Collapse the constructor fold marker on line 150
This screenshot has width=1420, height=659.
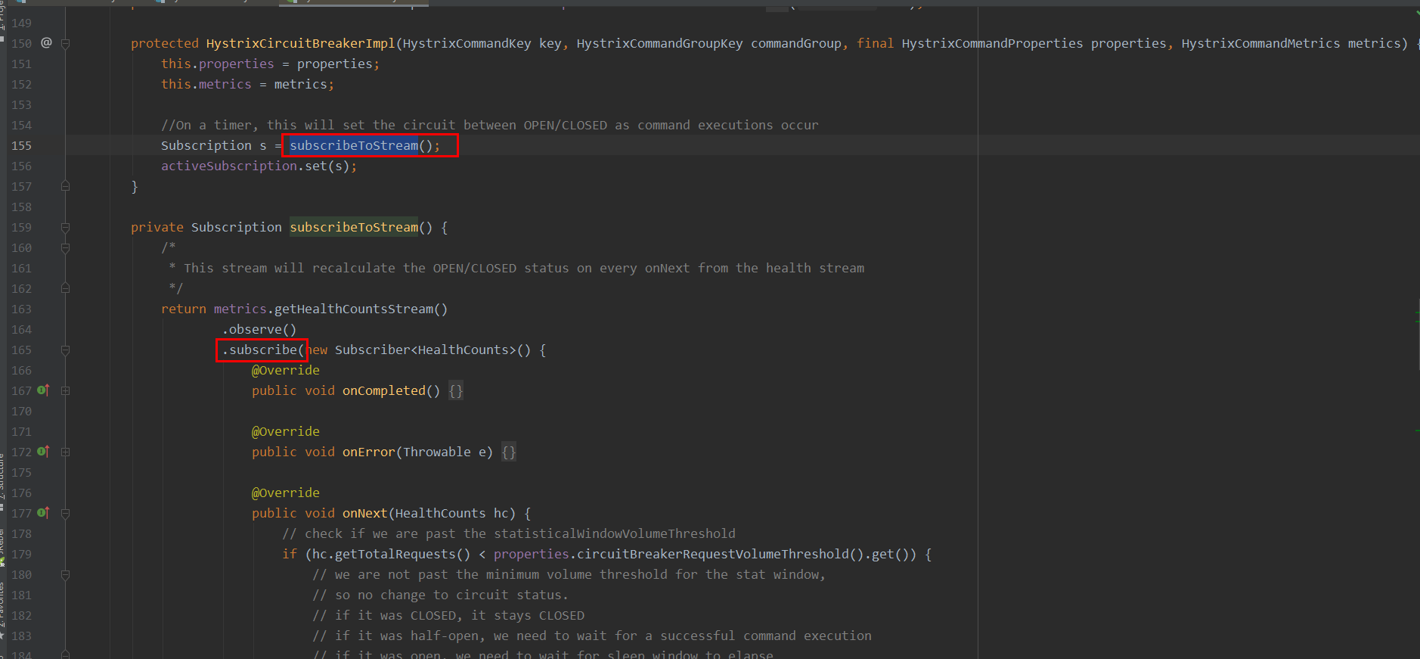pyautogui.click(x=66, y=43)
